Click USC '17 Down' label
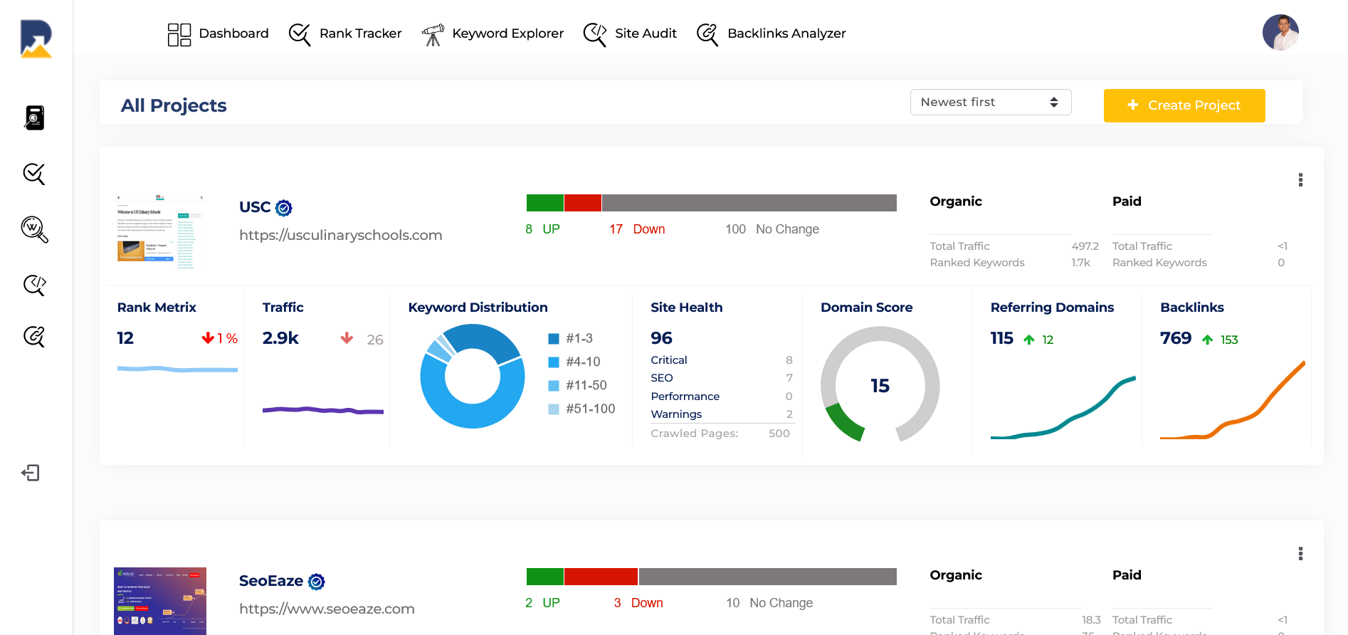This screenshot has width=1348, height=635. coord(637,229)
